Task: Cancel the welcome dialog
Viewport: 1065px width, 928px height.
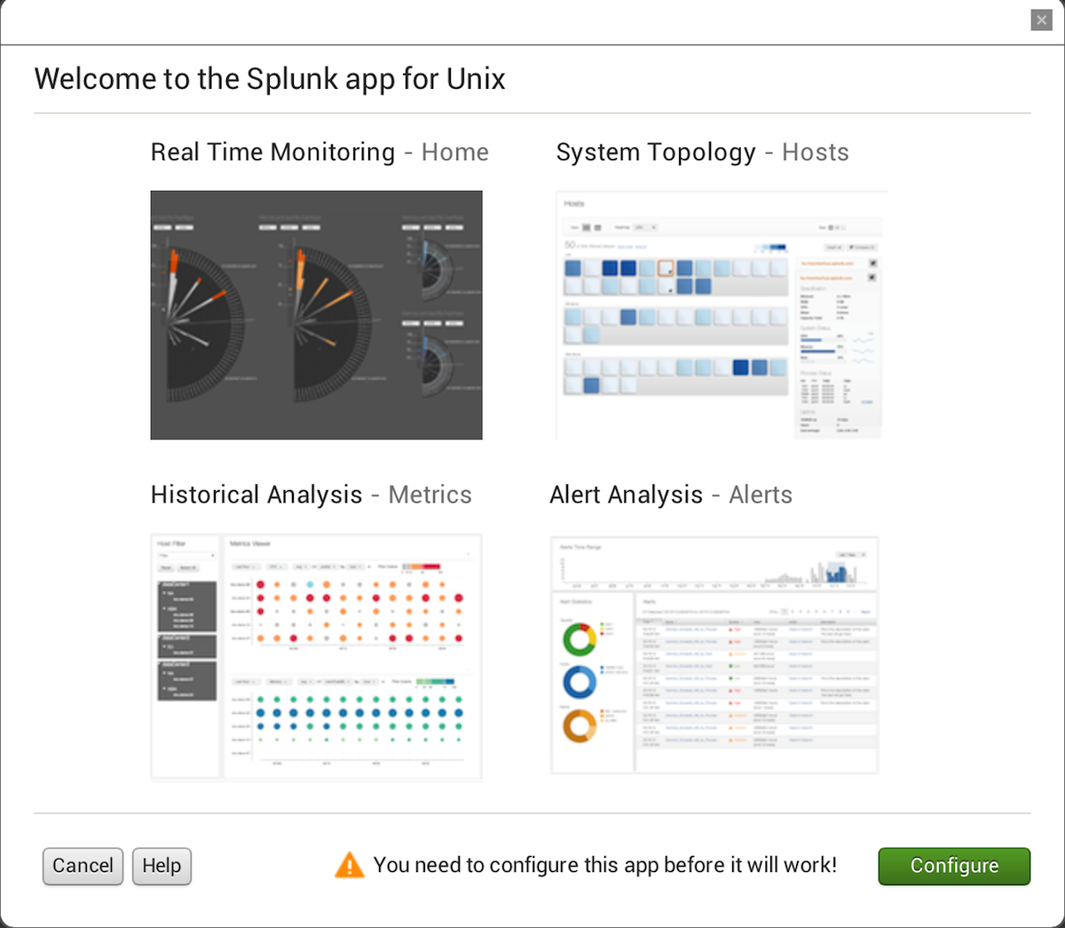Action: click(x=83, y=866)
